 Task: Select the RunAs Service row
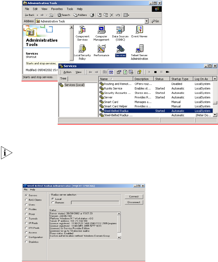[156, 88]
